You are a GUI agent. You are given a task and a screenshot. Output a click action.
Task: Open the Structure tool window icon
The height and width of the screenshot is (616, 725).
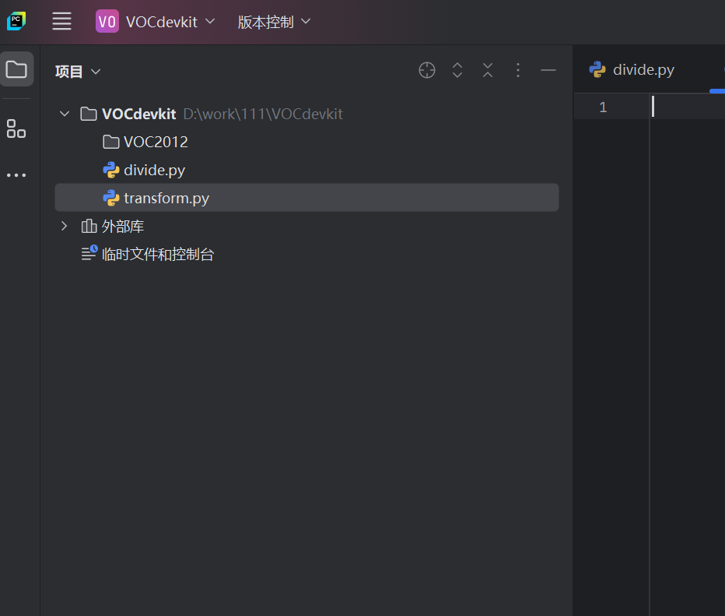16,128
